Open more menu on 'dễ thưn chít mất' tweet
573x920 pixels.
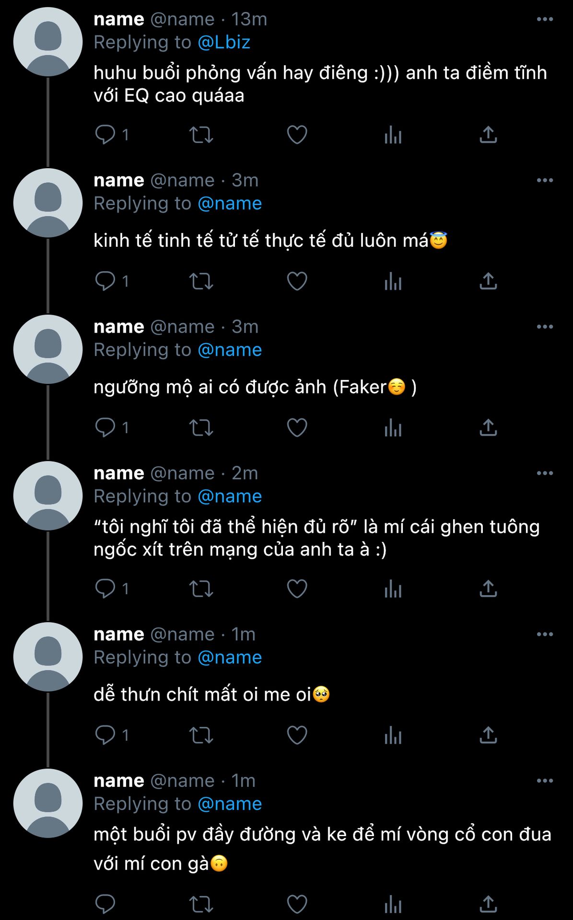545,634
